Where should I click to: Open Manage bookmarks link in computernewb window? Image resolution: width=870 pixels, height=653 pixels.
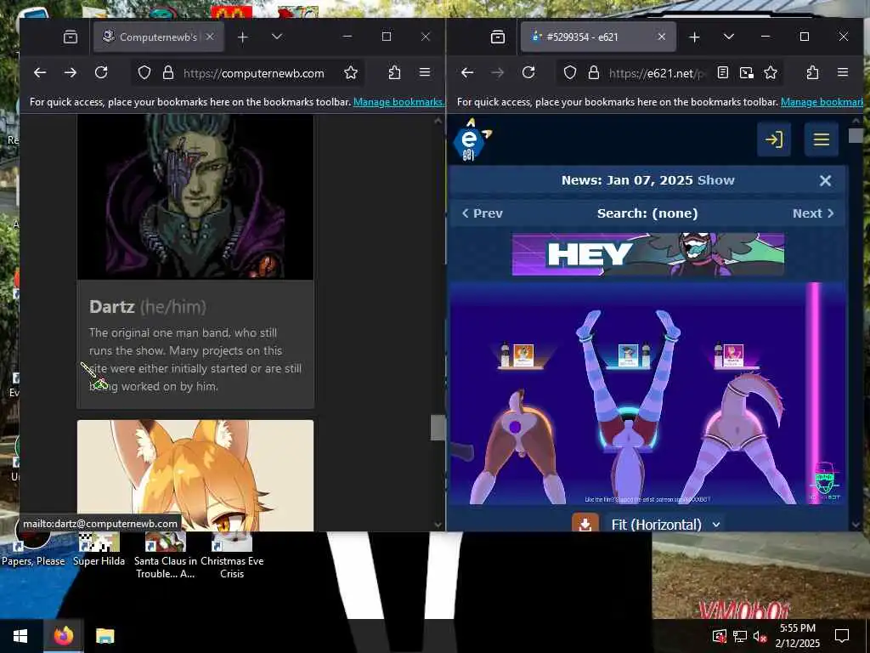click(x=398, y=102)
